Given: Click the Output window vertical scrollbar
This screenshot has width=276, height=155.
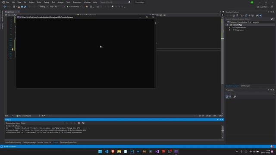Looking at the screenshot, I should (223, 132).
